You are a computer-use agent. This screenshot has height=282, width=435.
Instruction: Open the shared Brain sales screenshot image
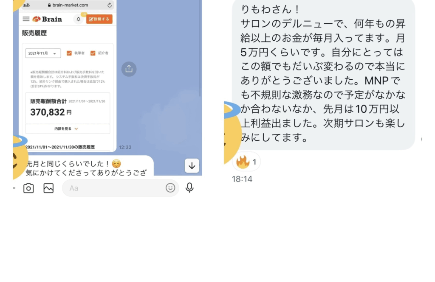click(68, 75)
